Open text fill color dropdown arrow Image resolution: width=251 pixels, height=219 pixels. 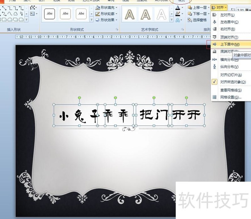182,8
